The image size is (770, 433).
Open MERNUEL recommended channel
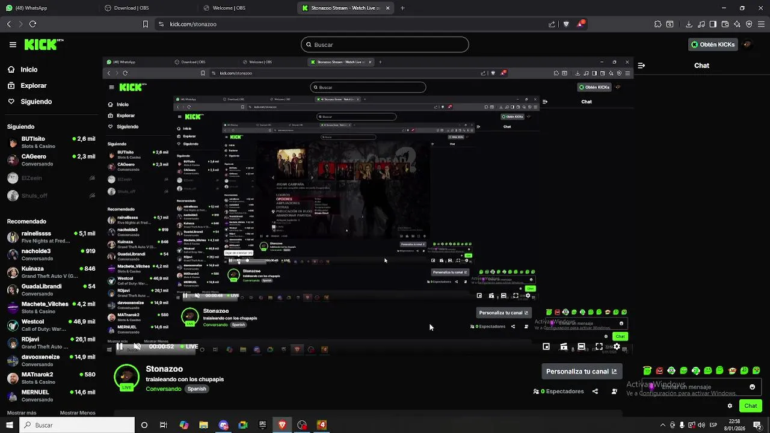pyautogui.click(x=51, y=395)
